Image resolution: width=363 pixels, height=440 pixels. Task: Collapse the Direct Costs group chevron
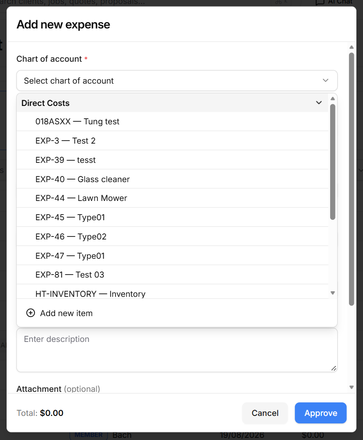pyautogui.click(x=319, y=103)
